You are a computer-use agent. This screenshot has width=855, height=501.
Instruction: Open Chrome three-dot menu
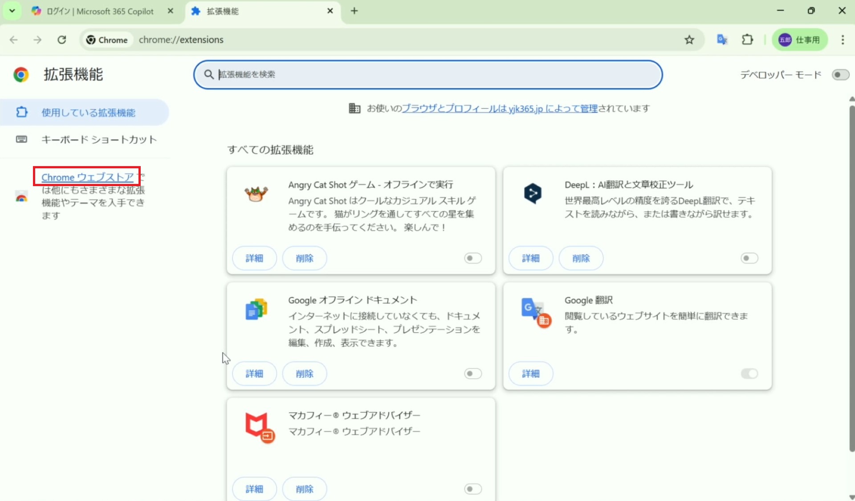point(843,40)
